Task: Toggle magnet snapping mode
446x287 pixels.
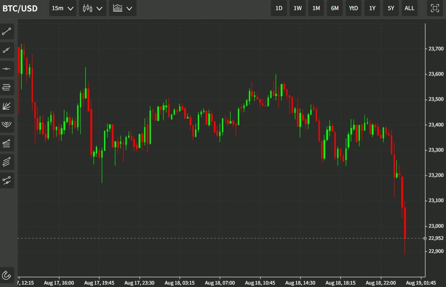Action: click(x=7, y=275)
